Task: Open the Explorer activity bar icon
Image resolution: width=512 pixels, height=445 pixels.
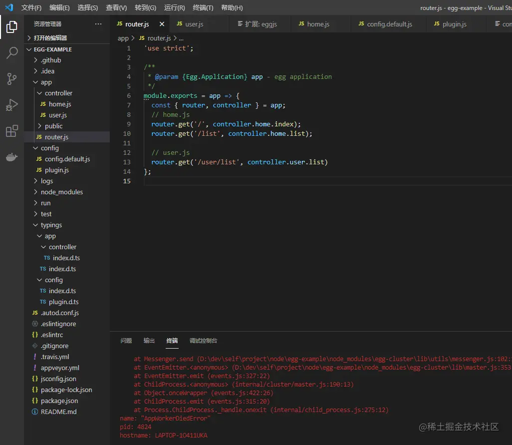Action: (12, 27)
